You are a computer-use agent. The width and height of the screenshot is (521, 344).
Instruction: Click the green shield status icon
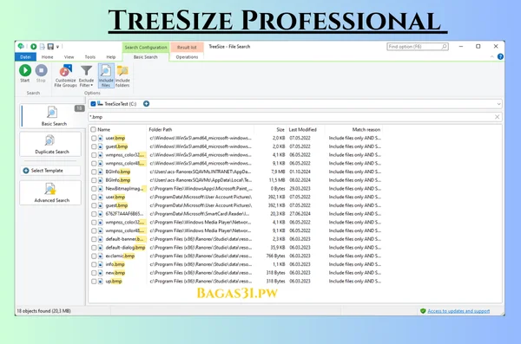[x=423, y=311]
